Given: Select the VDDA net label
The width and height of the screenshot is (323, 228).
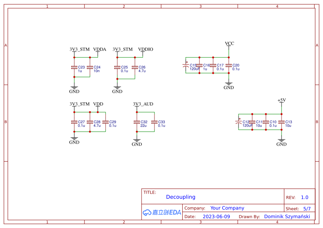Looking at the screenshot, I should pyautogui.click(x=99, y=49).
